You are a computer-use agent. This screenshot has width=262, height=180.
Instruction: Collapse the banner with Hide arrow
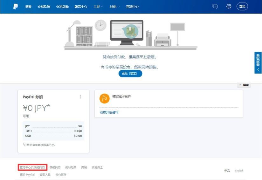tap(244, 85)
